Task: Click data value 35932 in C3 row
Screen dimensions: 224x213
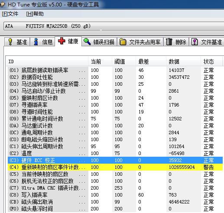Action: [175, 160]
